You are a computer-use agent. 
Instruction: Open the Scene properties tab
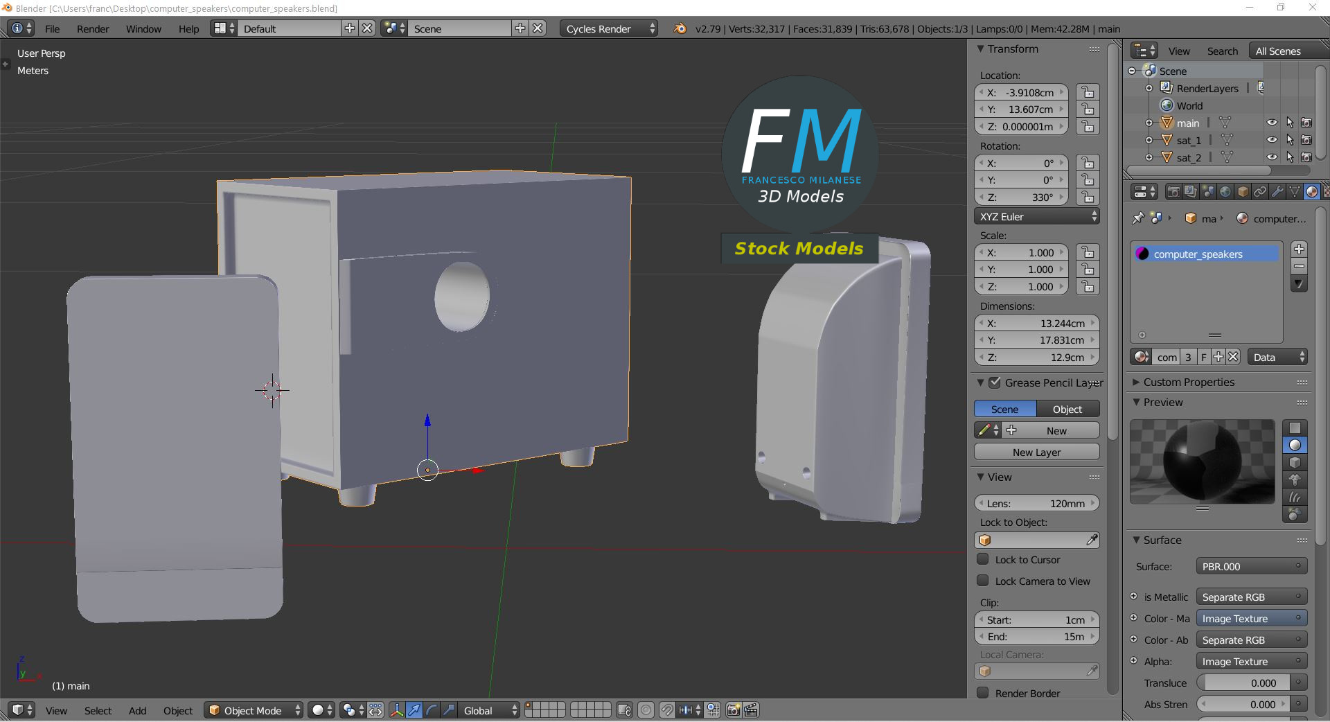coord(1208,191)
